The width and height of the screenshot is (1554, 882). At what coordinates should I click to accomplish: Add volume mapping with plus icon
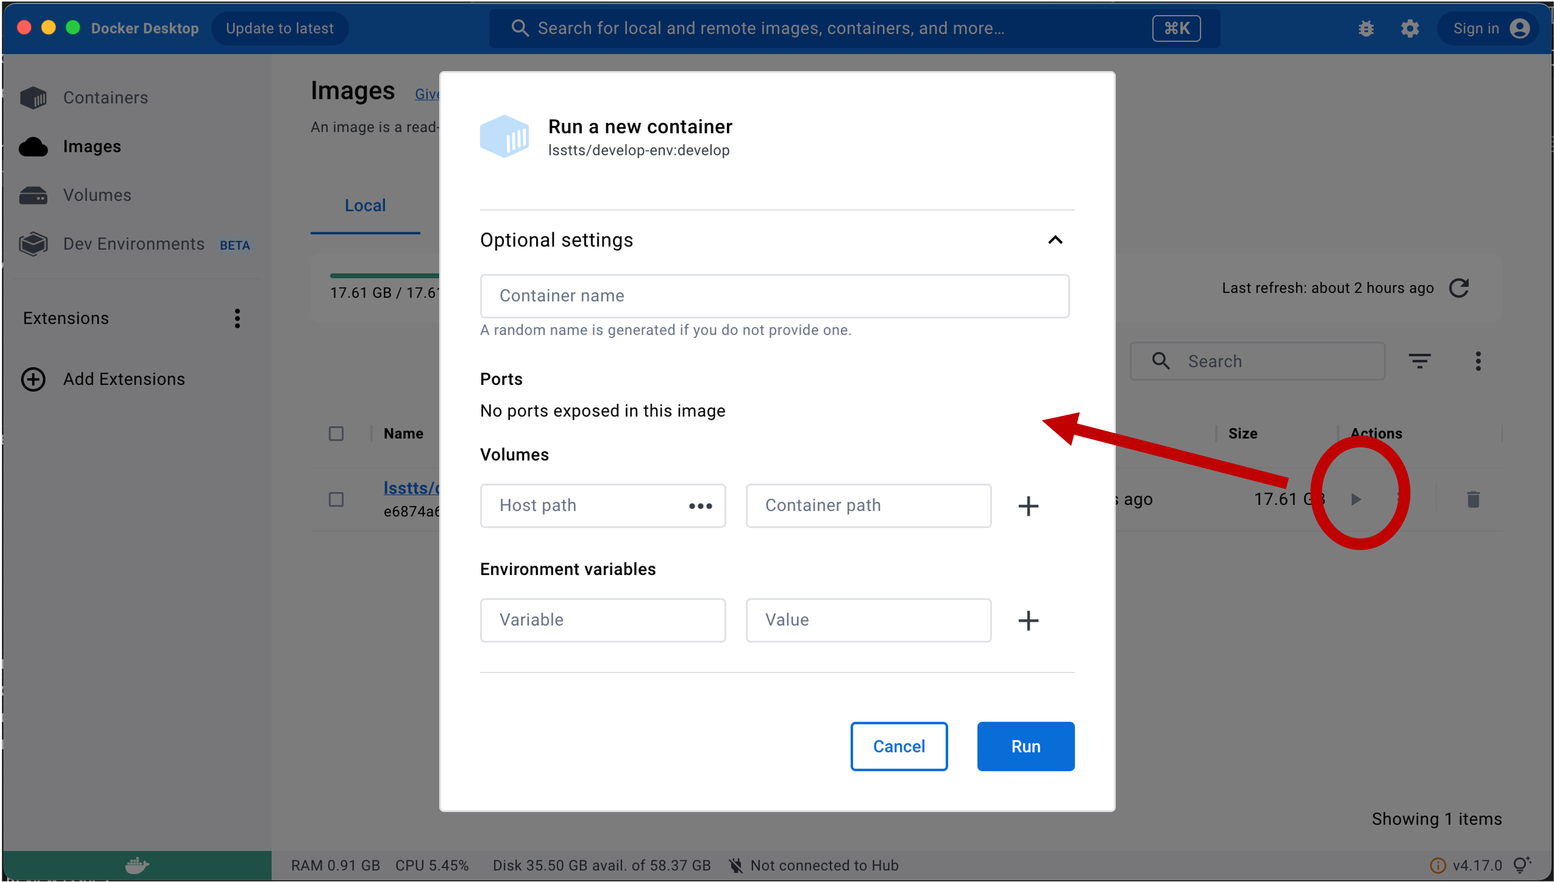click(1027, 506)
